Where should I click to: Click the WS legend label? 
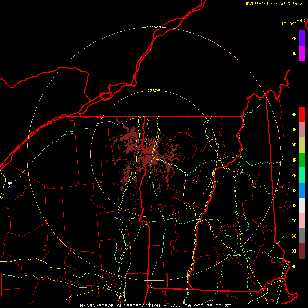point(294,190)
